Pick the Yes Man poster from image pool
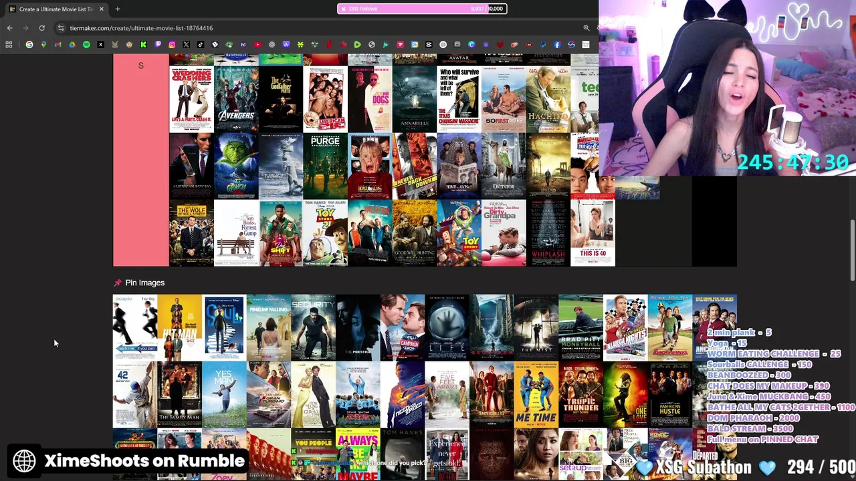This screenshot has height=481, width=856. (x=224, y=394)
